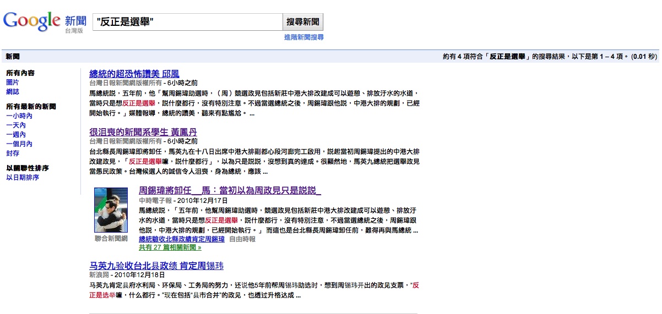Focus the news search query field

pyautogui.click(x=187, y=22)
